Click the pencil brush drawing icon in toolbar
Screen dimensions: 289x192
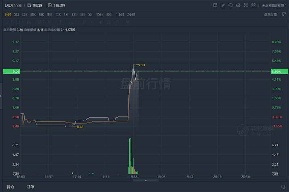[84, 22]
